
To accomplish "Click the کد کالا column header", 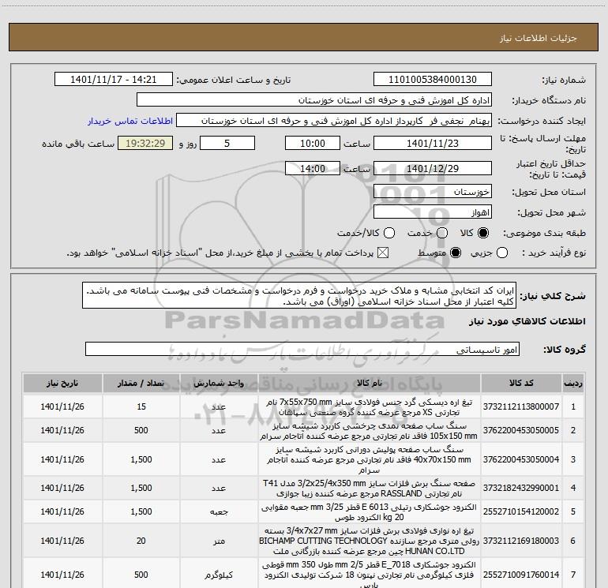I will [x=521, y=384].
